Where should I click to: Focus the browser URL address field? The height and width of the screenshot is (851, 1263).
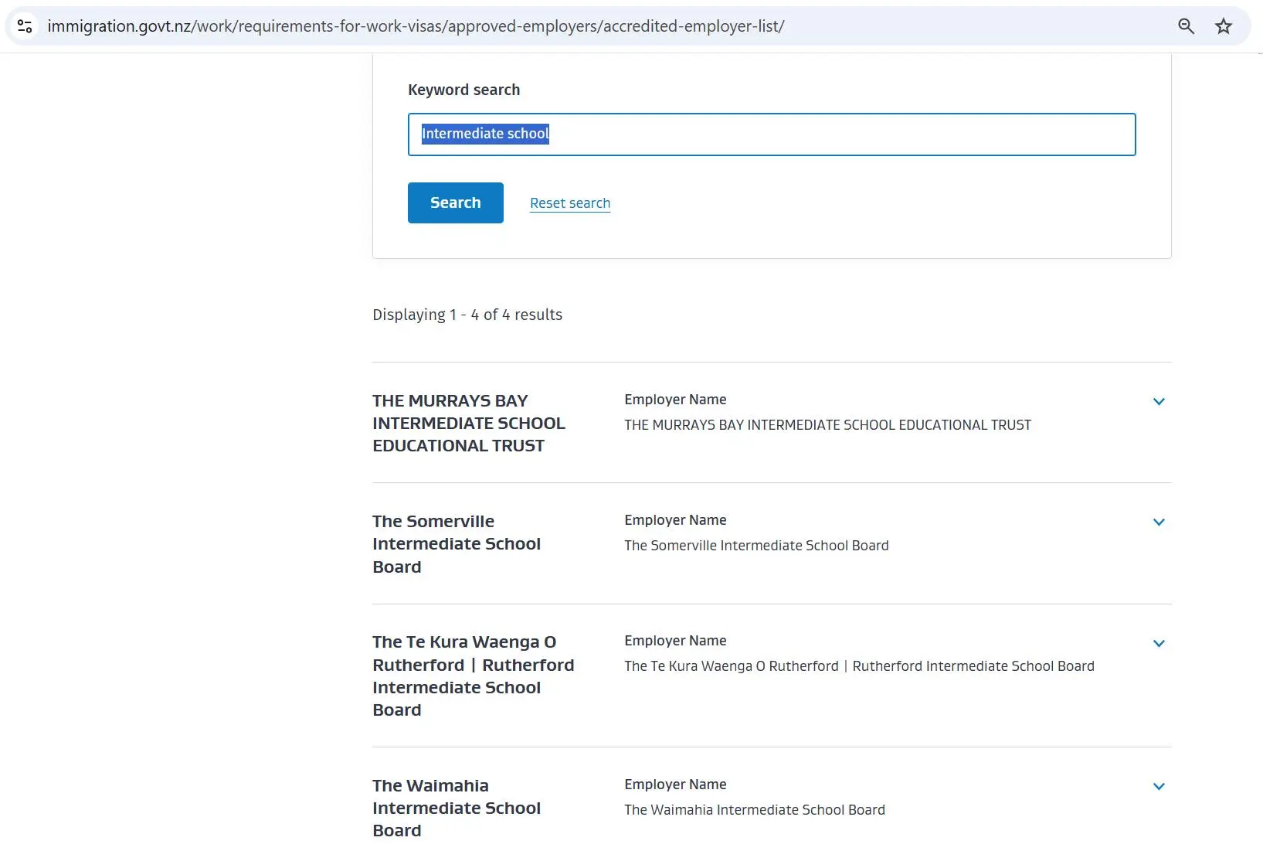click(417, 26)
